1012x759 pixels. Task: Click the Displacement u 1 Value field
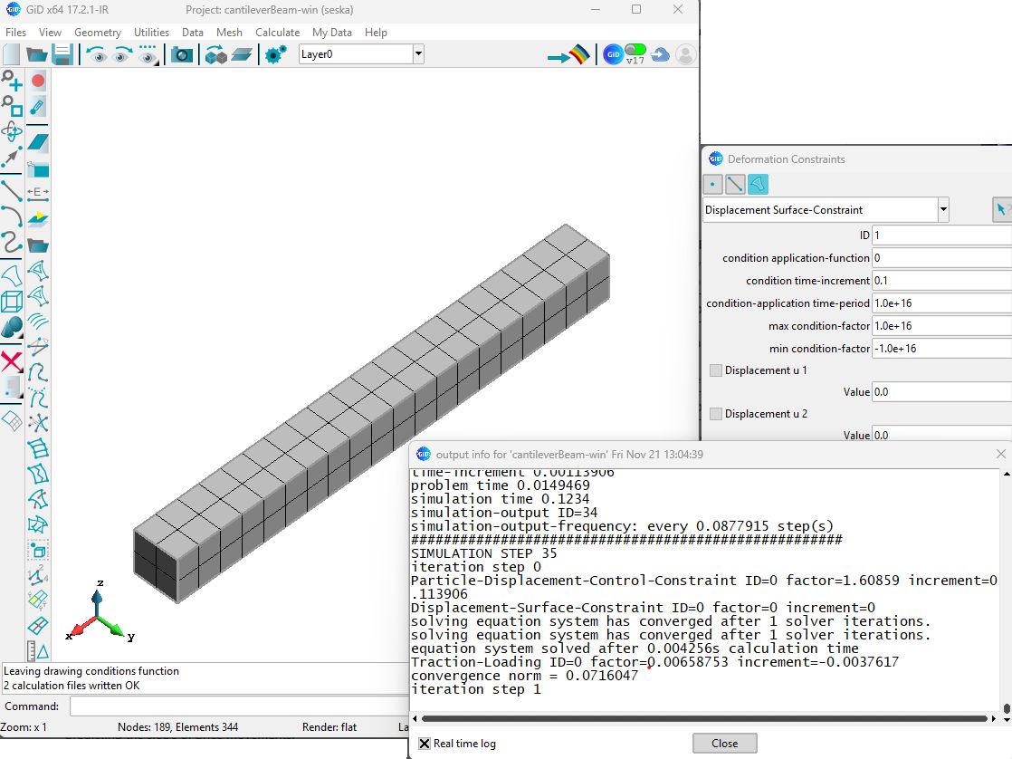point(941,392)
